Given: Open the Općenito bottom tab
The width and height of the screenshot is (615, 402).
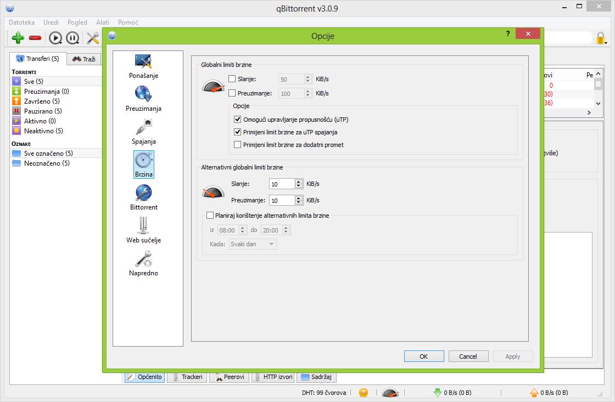Looking at the screenshot, I should [x=145, y=377].
